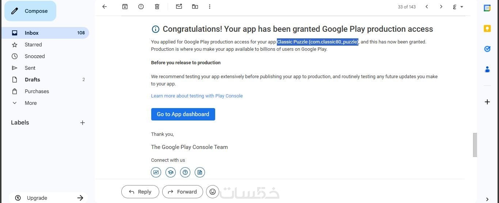The image size is (499, 203).
Task: Open Learn more about testing link
Action: 197,96
